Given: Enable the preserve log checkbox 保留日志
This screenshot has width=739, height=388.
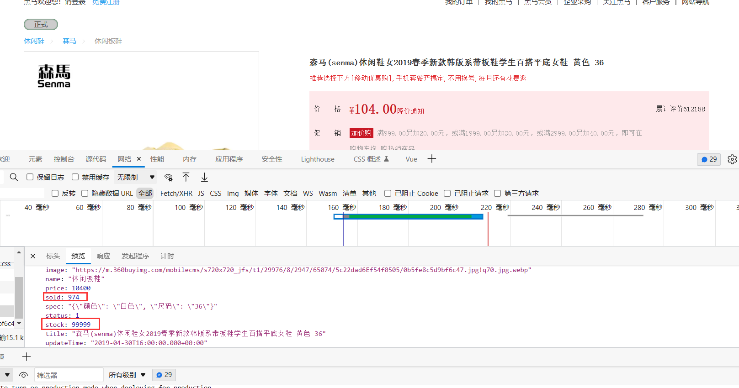Looking at the screenshot, I should tap(30, 177).
